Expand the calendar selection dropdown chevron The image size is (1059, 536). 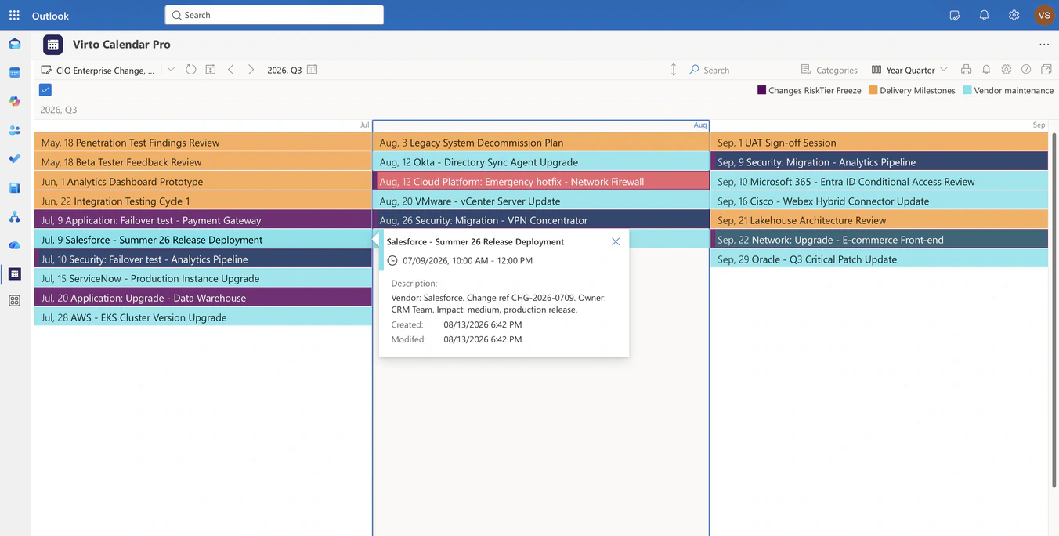pos(171,70)
